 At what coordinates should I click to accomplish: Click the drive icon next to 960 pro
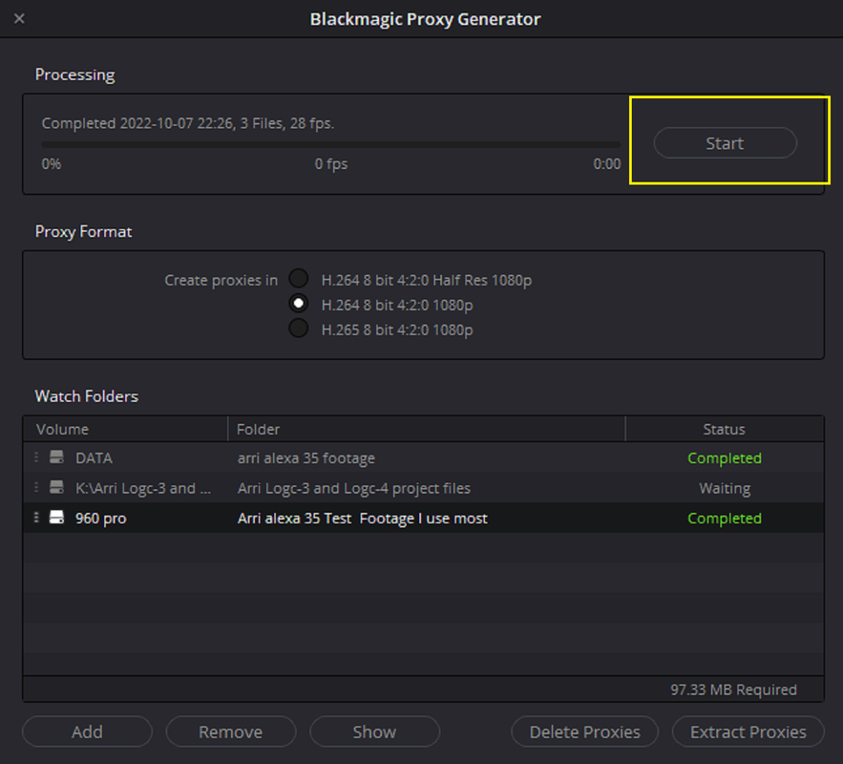(x=56, y=518)
